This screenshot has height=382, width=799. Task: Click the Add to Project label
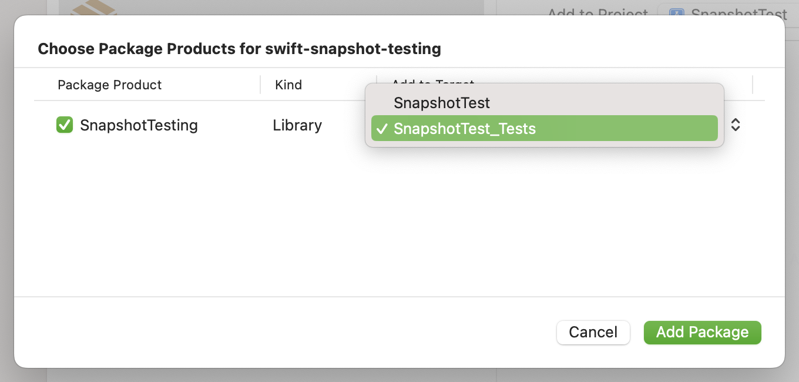pos(597,13)
